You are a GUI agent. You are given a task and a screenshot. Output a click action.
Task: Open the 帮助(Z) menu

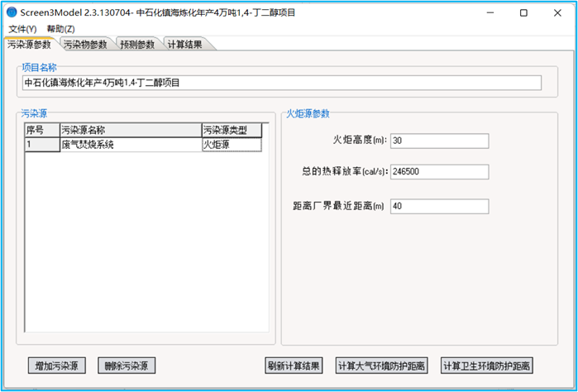[x=61, y=29]
